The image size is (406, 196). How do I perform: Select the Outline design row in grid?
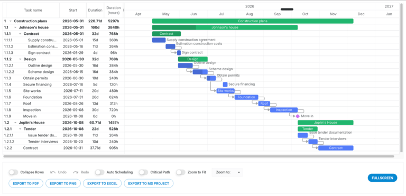[x=63, y=66]
